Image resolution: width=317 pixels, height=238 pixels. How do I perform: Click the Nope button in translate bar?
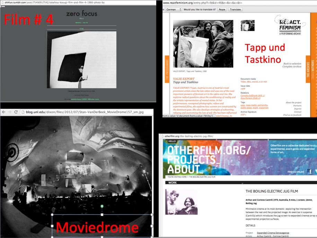(222, 9)
